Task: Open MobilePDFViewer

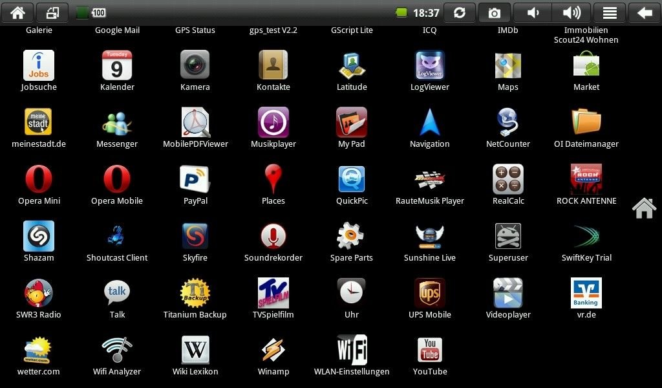Action: 195,127
